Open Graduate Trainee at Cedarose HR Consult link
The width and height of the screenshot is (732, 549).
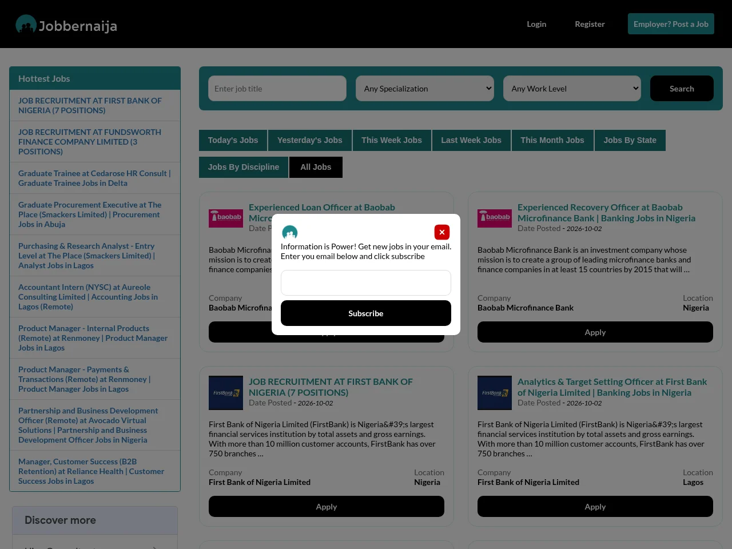(94, 178)
